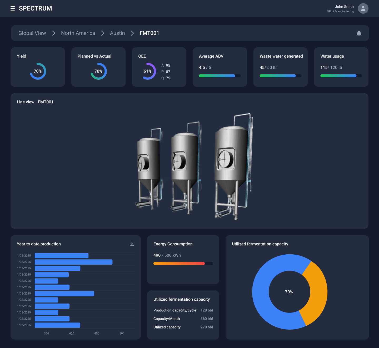
Task: Select the Yield gauge ring
Action: [38, 71]
